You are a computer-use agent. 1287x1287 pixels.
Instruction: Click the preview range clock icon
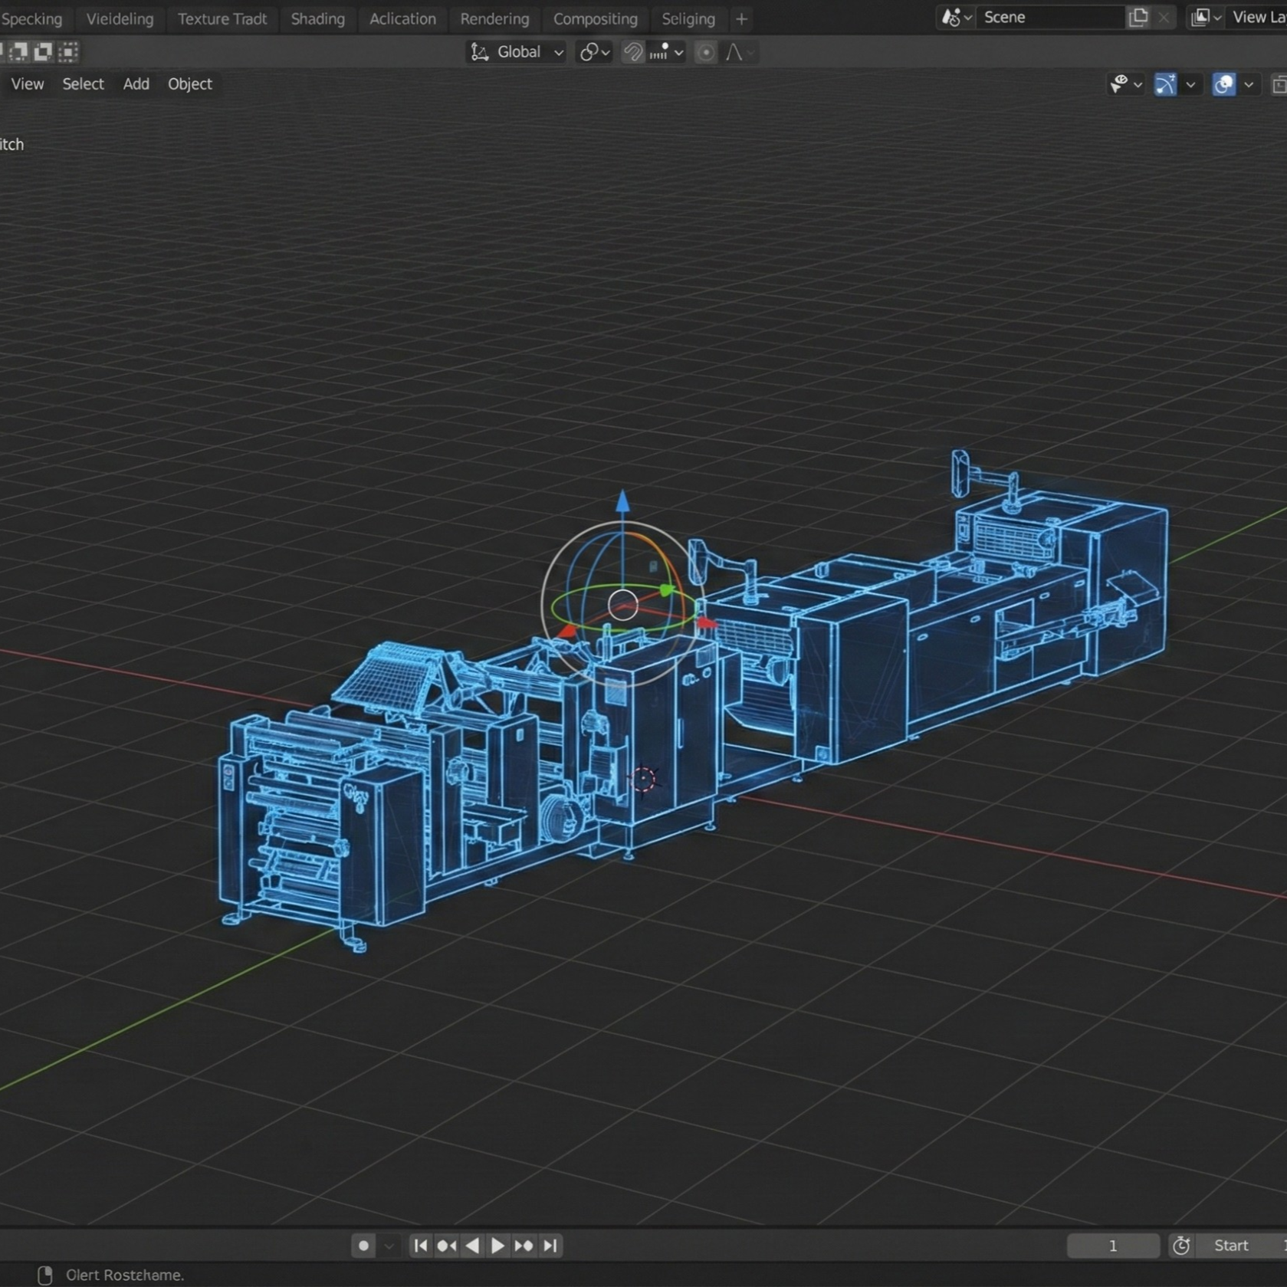[x=1181, y=1246]
